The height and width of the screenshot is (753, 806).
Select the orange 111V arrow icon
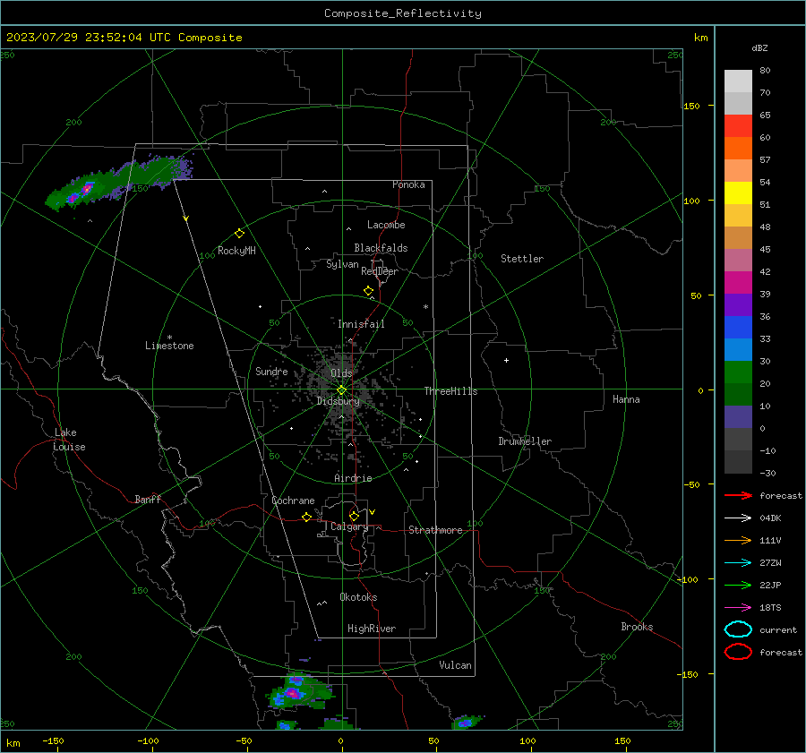coord(738,540)
